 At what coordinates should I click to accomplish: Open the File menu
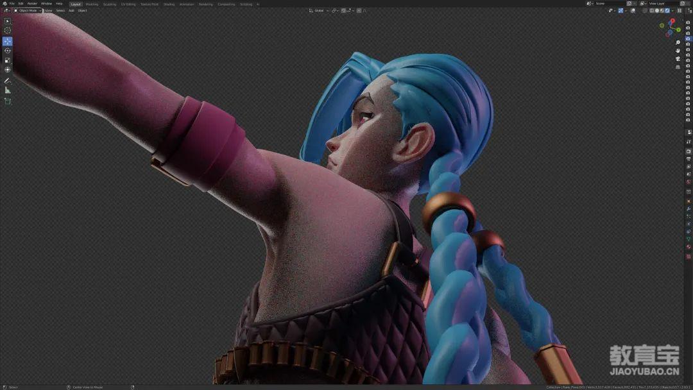12,4
